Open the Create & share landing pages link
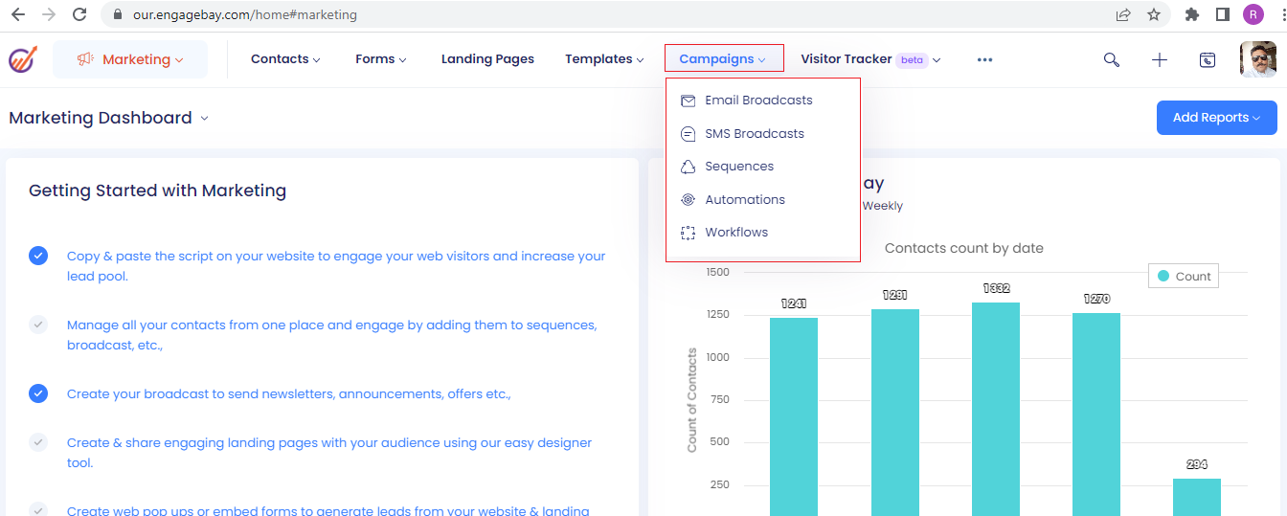 coord(329,453)
